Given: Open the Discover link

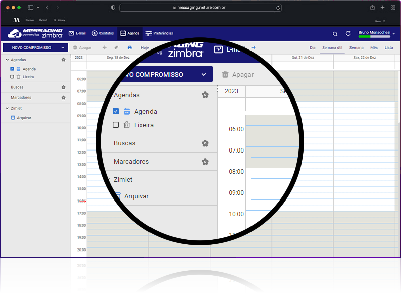Looking at the screenshot, I should [30, 20].
